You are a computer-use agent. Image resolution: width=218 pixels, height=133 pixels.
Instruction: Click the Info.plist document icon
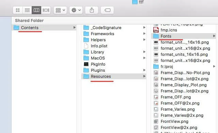point(86,46)
